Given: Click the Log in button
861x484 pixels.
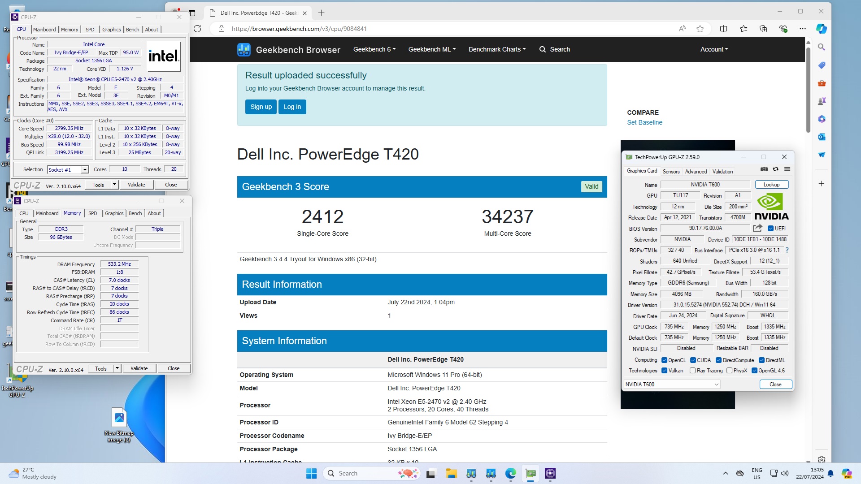Looking at the screenshot, I should 292,107.
